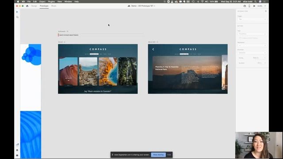Select the 'Artboard – 11' label
The width and height of the screenshot is (283, 159).
(x=63, y=31)
